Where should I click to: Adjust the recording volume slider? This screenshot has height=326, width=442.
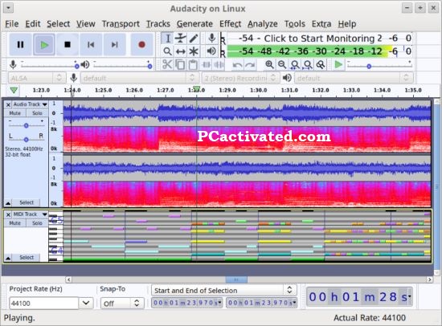tap(49, 66)
